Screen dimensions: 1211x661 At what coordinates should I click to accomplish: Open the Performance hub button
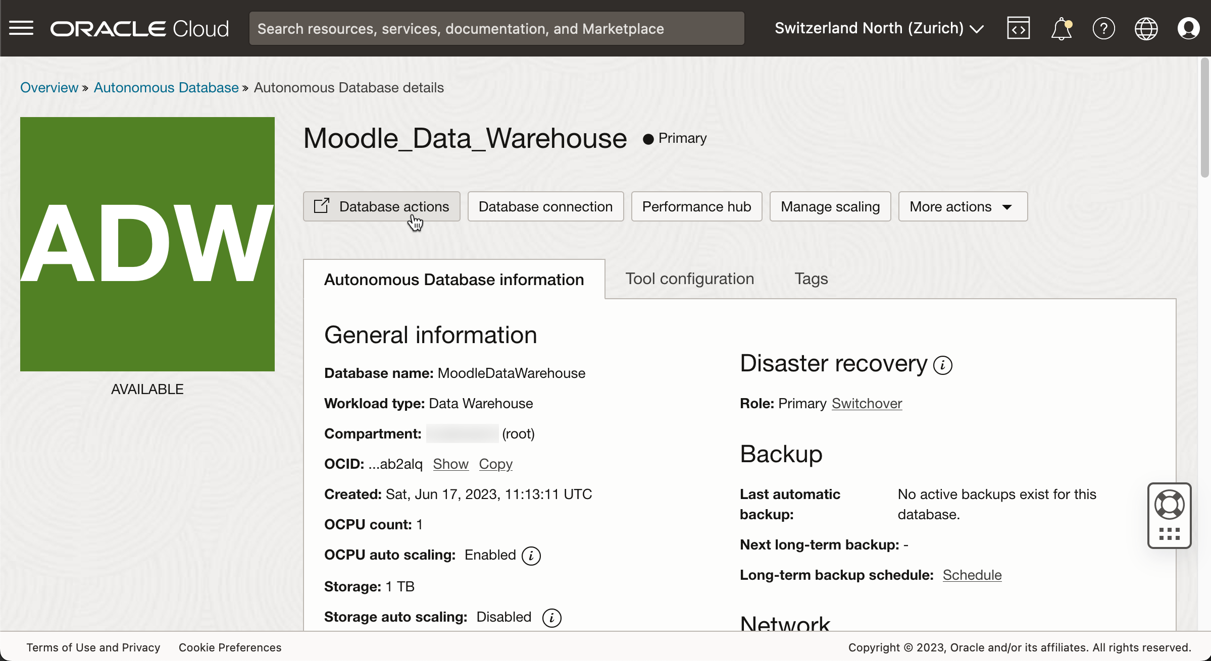tap(696, 206)
